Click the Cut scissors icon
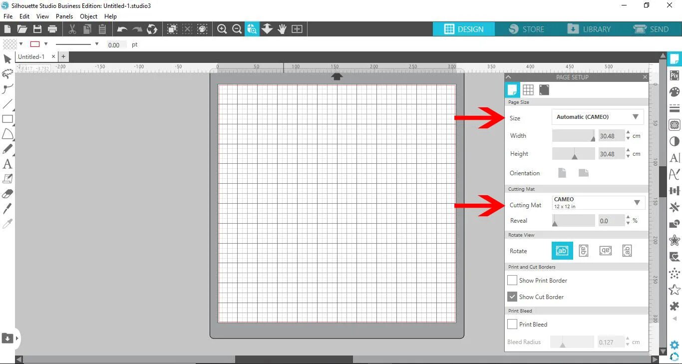The height and width of the screenshot is (364, 682). tap(72, 29)
